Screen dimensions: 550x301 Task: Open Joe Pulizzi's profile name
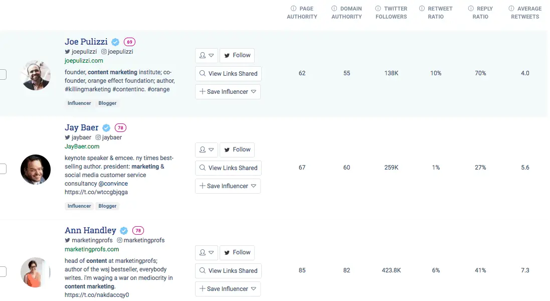86,42
